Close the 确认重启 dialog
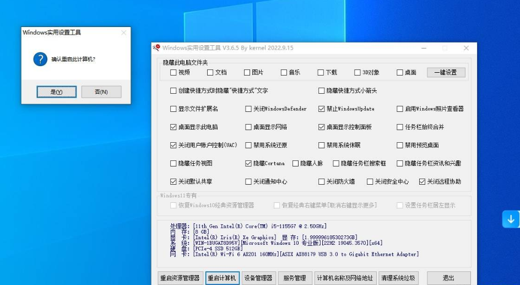The height and width of the screenshot is (285, 520). click(124, 33)
